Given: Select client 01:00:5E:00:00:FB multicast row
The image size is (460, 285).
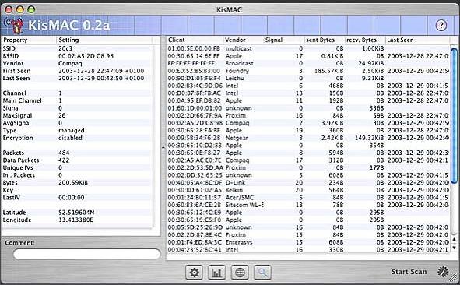Looking at the screenshot, I should coord(308,48).
